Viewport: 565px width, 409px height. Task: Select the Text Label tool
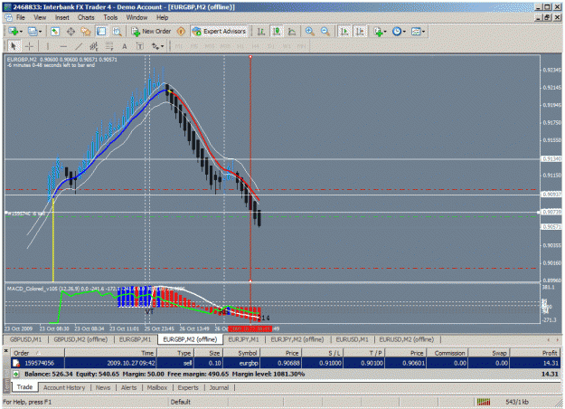tap(140, 46)
